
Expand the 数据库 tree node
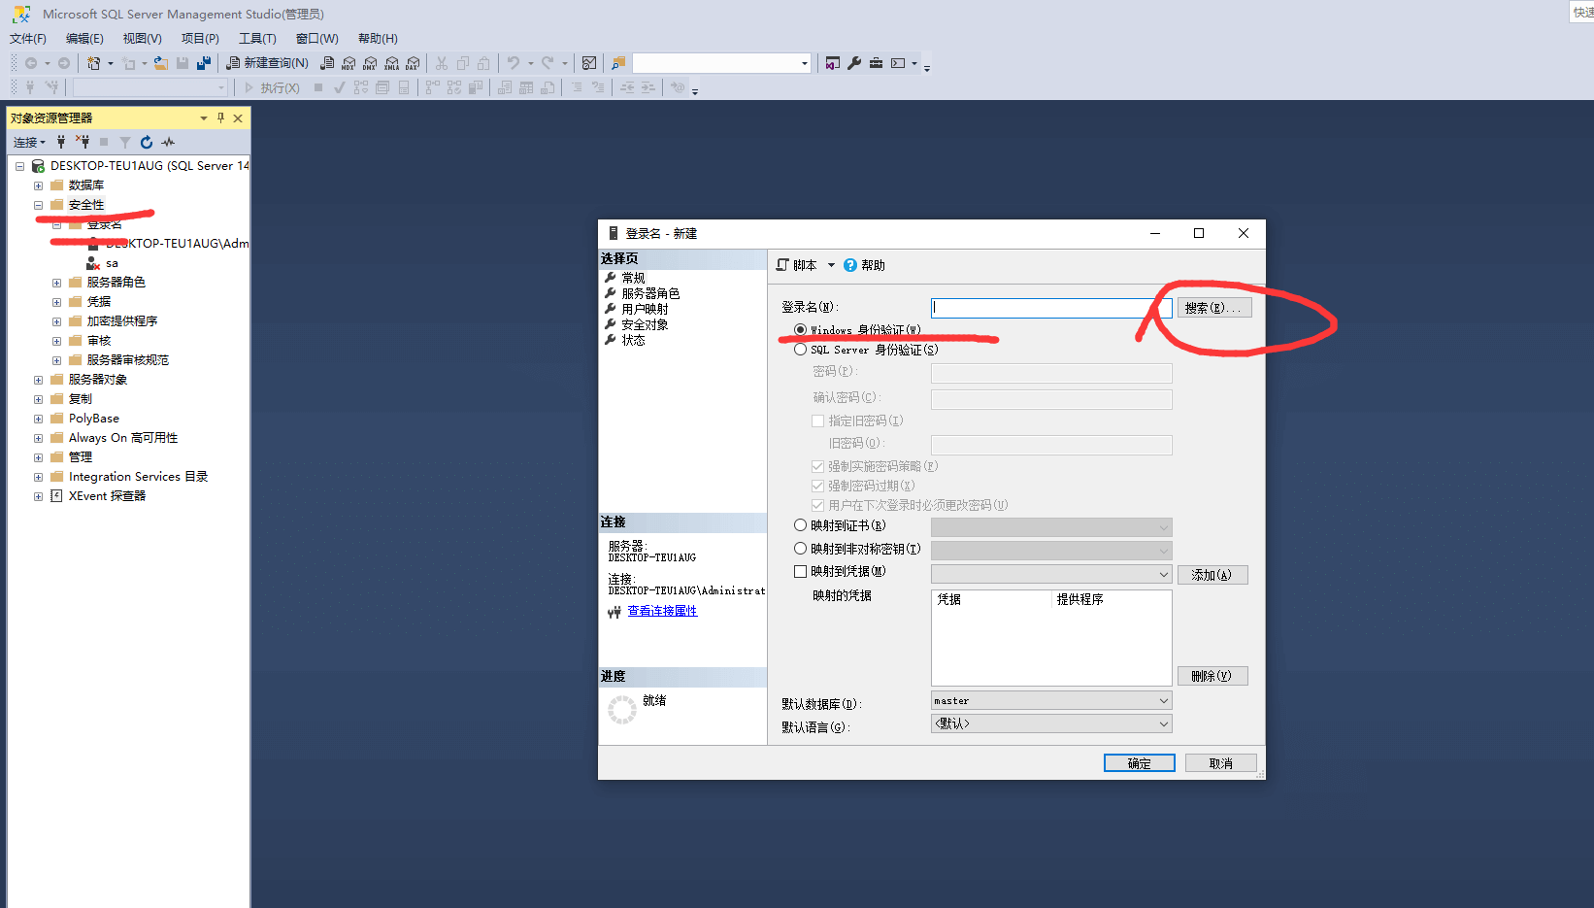[x=38, y=185]
